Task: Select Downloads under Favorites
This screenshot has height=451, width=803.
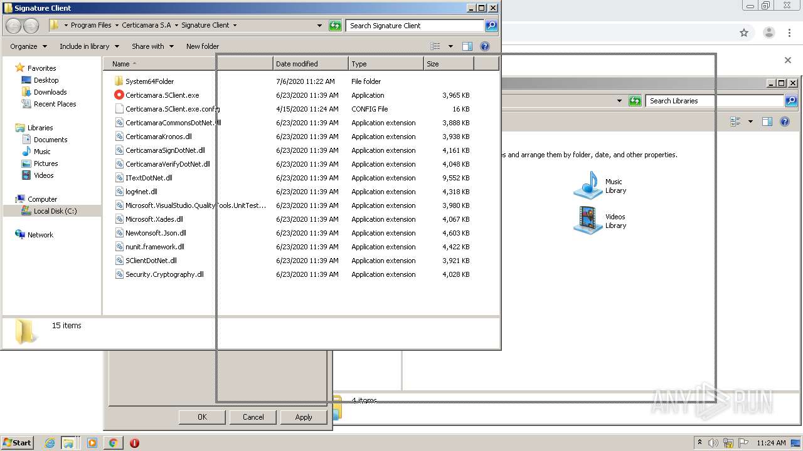Action: coord(50,92)
